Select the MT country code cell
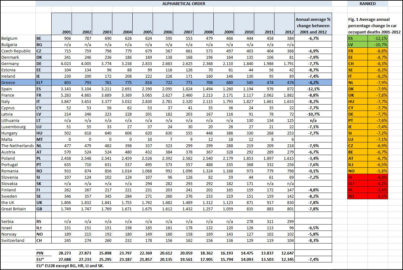Screen dimensions: 403x270 (x=43, y=139)
